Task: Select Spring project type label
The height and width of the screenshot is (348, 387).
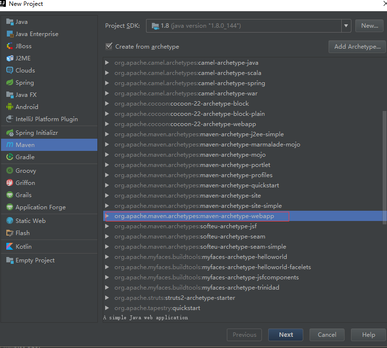Action: 25,83
